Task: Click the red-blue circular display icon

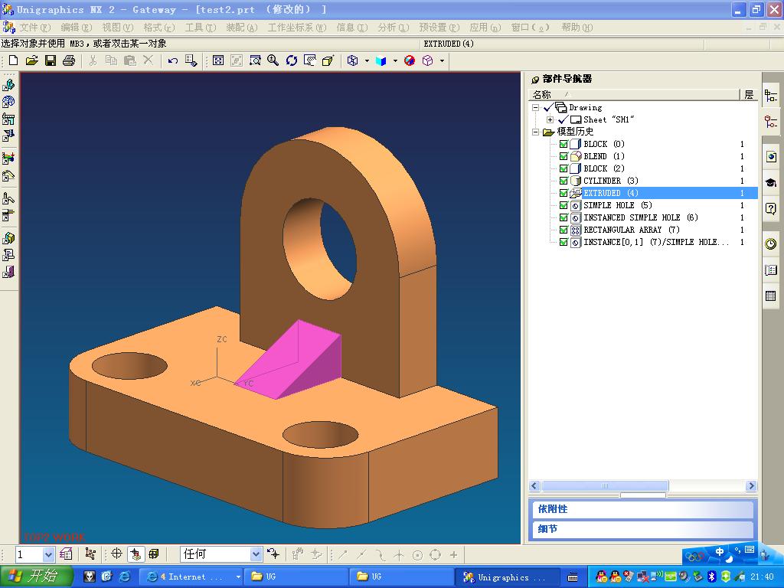Action: click(x=410, y=60)
